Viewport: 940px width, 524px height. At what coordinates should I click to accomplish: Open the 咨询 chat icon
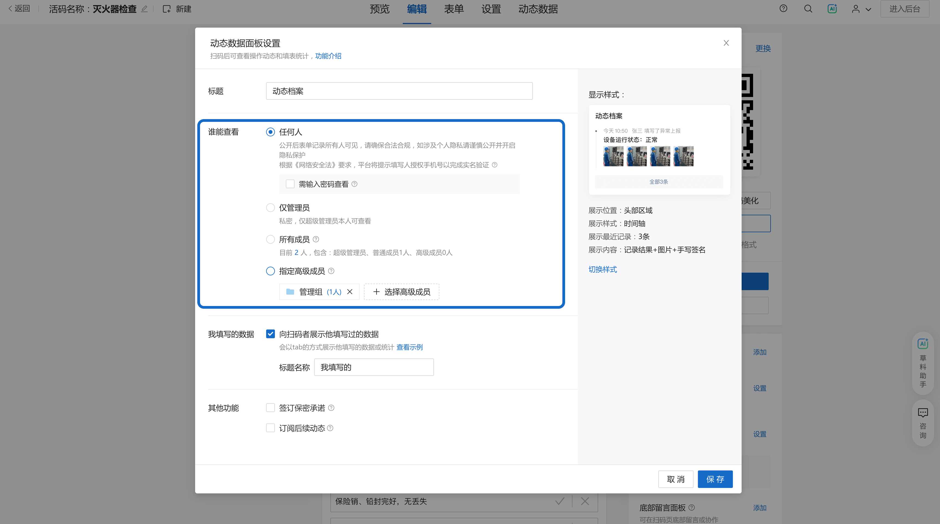923,413
